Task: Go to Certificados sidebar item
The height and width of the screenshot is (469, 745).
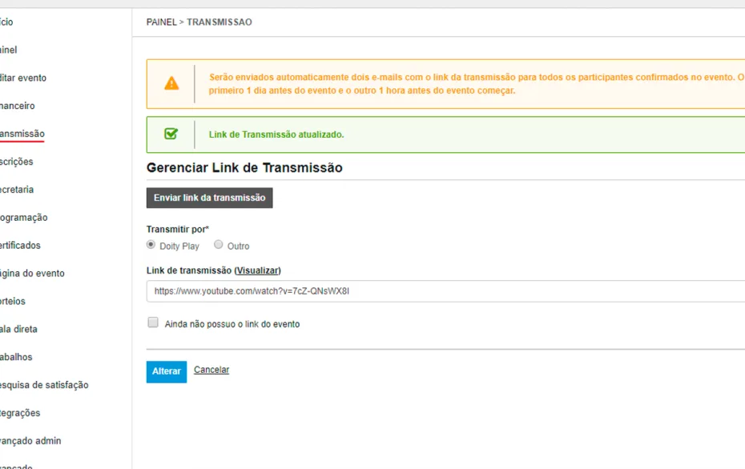Action: 20,246
